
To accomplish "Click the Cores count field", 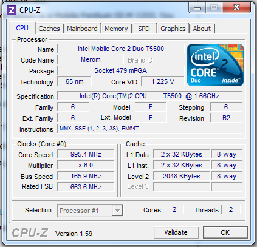I will [174, 209].
